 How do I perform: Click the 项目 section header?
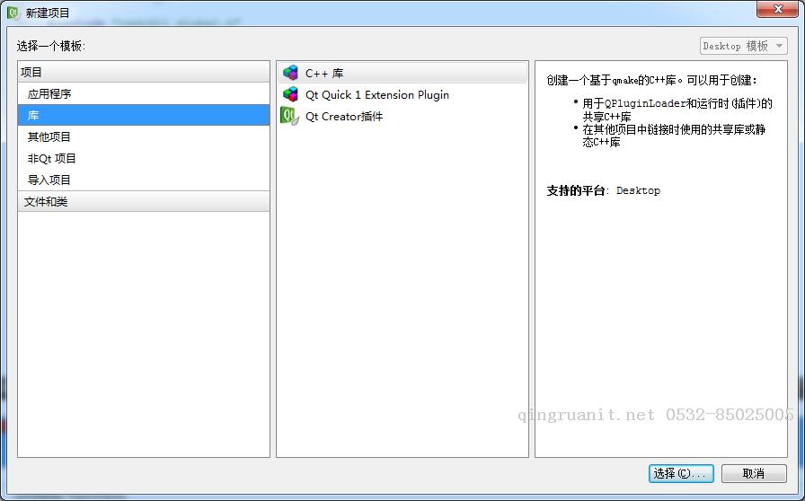coord(144,73)
